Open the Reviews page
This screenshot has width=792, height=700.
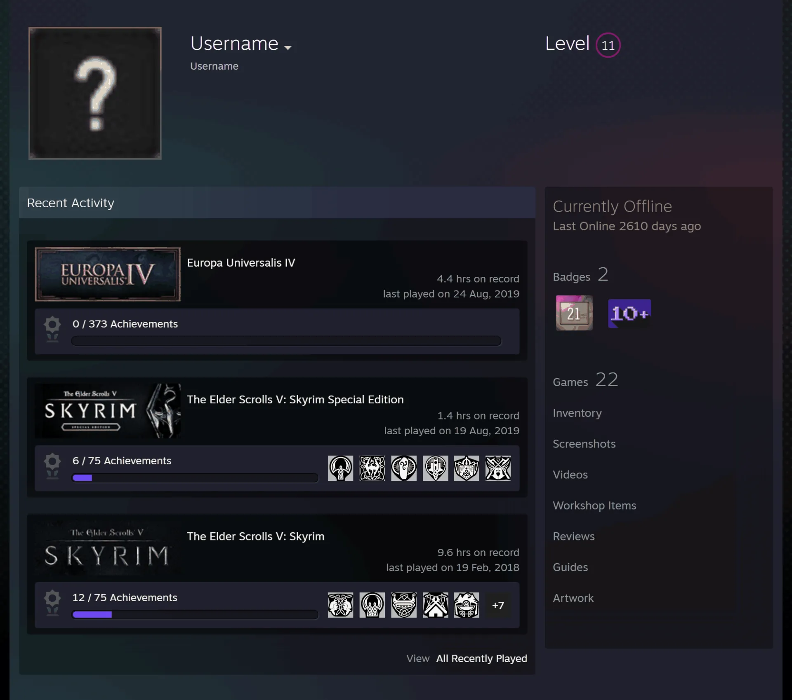[574, 536]
